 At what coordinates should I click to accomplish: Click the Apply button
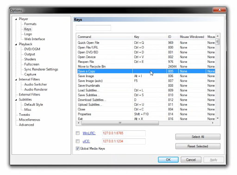pos(213,160)
